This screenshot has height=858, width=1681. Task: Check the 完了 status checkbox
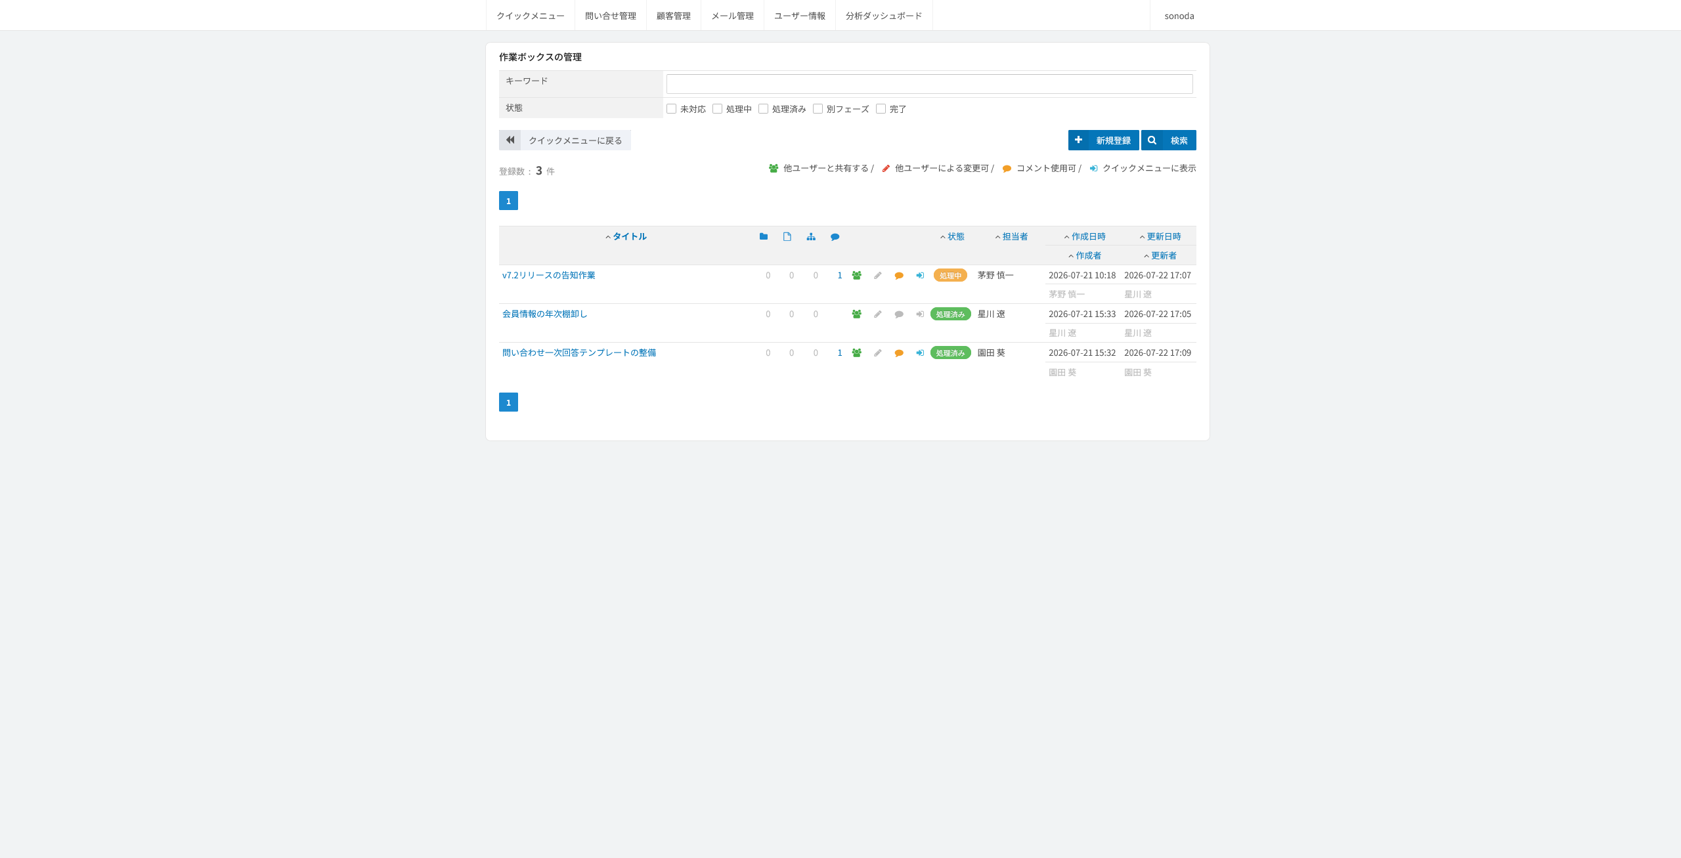(881, 109)
